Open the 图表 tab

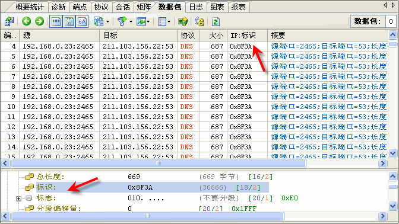(x=217, y=7)
